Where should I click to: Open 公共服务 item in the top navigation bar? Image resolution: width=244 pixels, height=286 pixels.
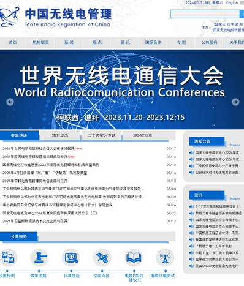click(210, 42)
